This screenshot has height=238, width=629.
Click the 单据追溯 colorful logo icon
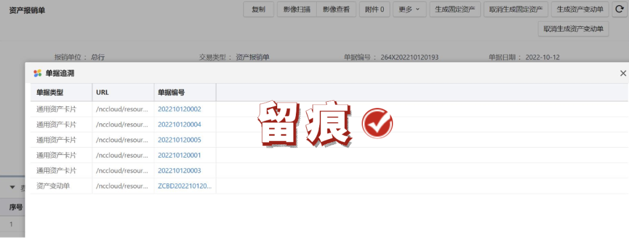(x=38, y=73)
